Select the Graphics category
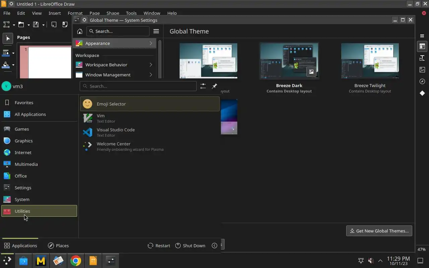Screen dimensions: 429x268 pyautogui.click(x=39, y=141)
